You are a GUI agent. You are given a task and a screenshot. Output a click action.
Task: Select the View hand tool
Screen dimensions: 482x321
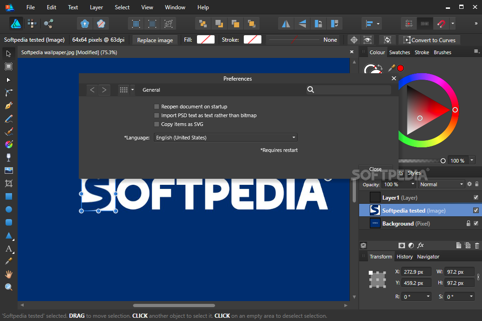point(9,274)
